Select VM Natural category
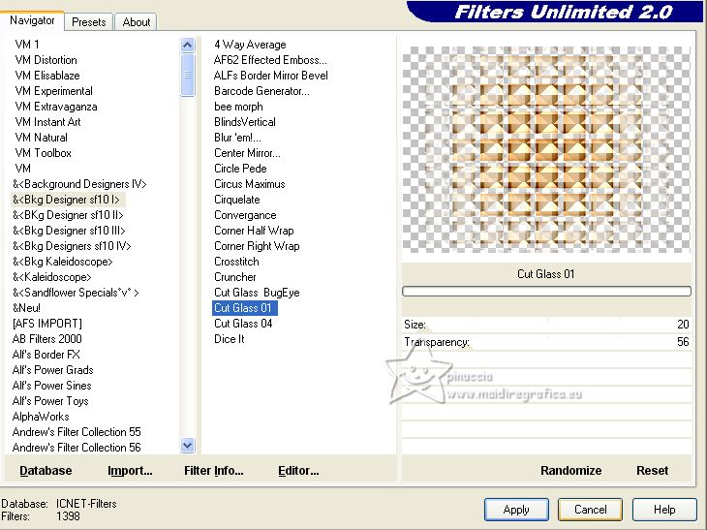Viewport: 707px width, 530px height. point(41,138)
